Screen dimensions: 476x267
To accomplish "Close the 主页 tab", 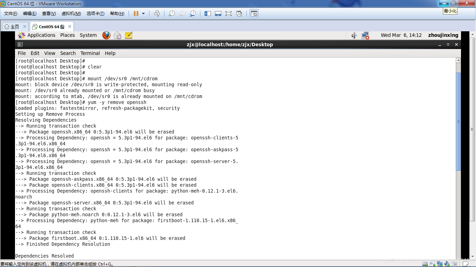I will [25, 26].
